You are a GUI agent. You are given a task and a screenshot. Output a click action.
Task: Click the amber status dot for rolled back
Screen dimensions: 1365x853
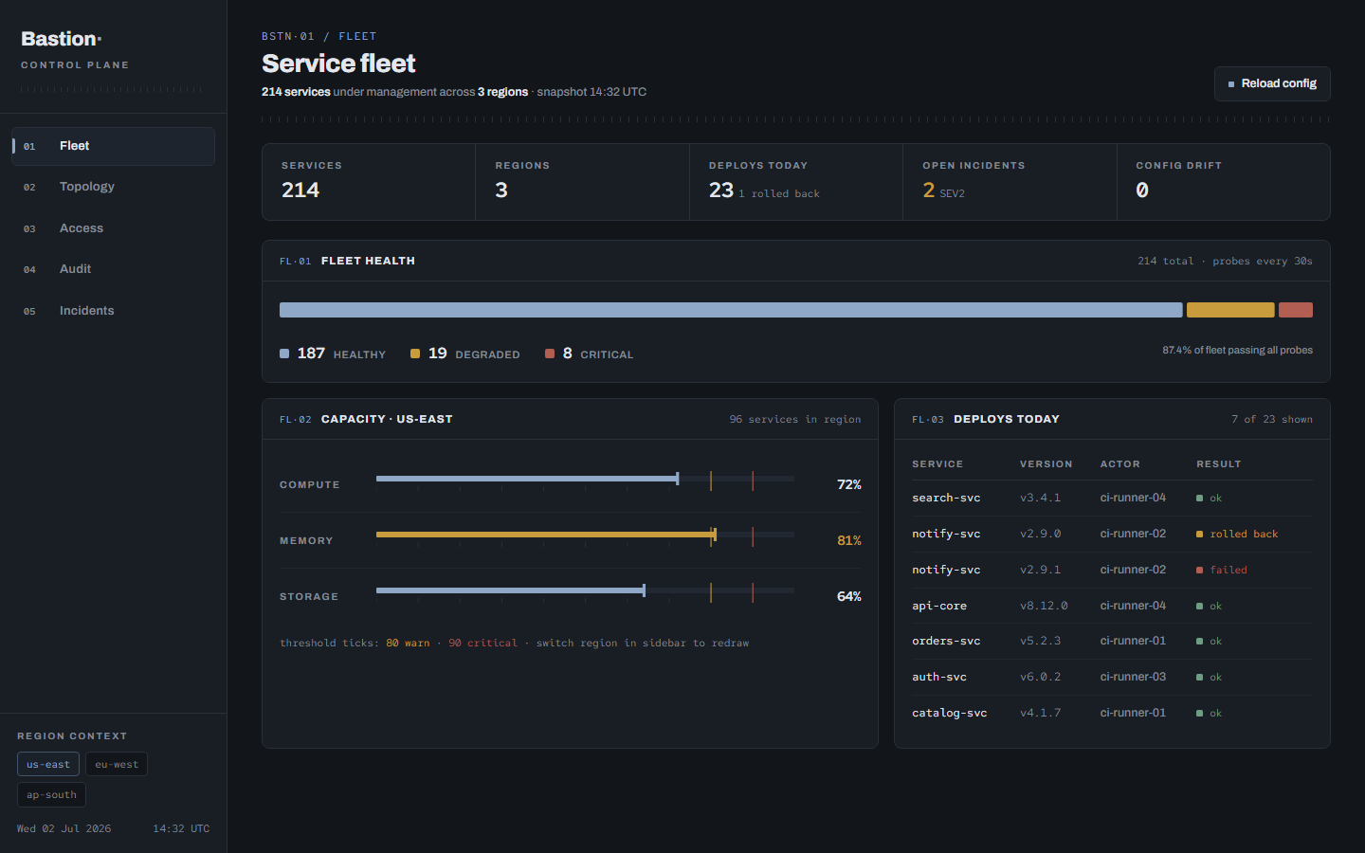[x=1200, y=535]
